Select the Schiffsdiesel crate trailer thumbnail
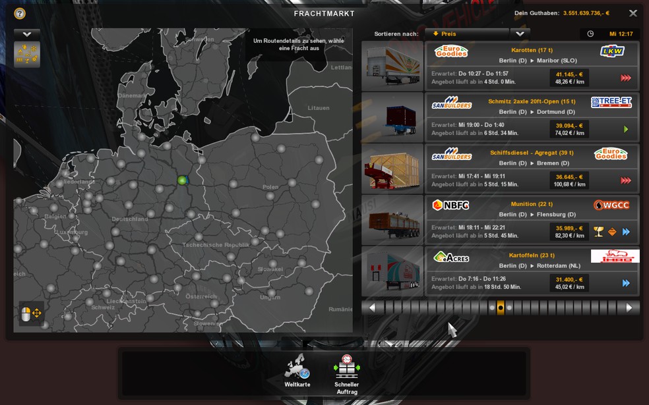 point(392,169)
